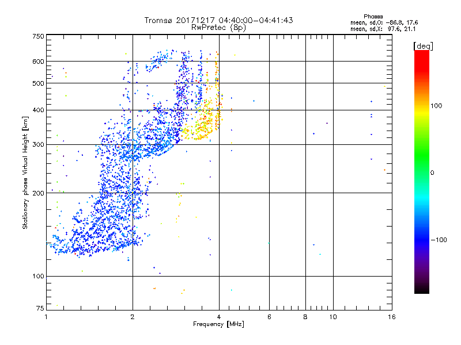The image size is (461, 345).
Task: Click the 'Stationary phase Virtual Height [km]' axis label
Action: (x=25, y=172)
